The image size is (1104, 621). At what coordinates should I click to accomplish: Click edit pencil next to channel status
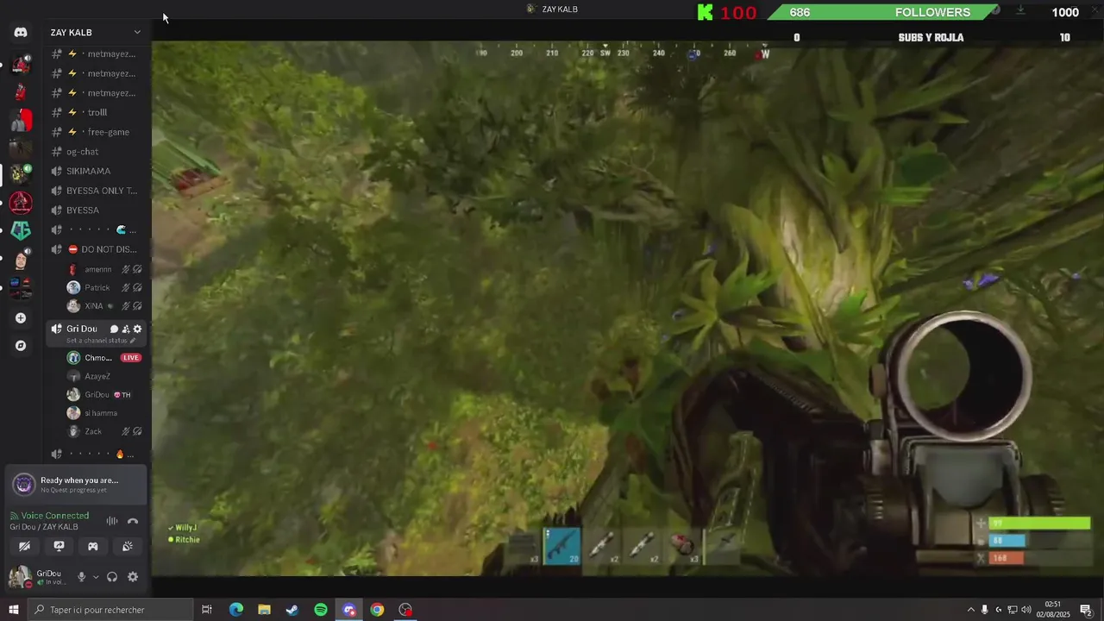click(132, 341)
